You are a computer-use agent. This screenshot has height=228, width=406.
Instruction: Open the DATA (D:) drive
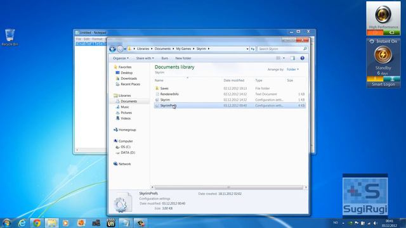pyautogui.click(x=128, y=153)
